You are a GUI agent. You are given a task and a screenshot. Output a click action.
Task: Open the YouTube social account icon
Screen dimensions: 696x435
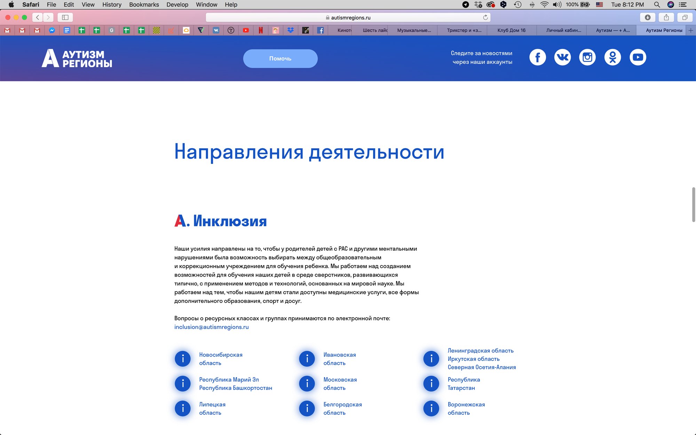tap(638, 57)
